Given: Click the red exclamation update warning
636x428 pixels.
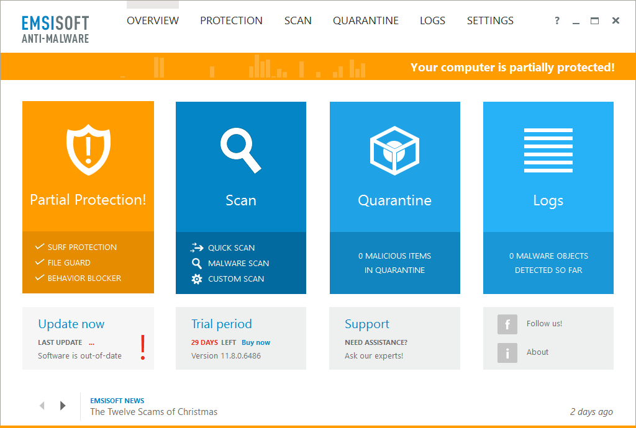Looking at the screenshot, I should tap(143, 347).
